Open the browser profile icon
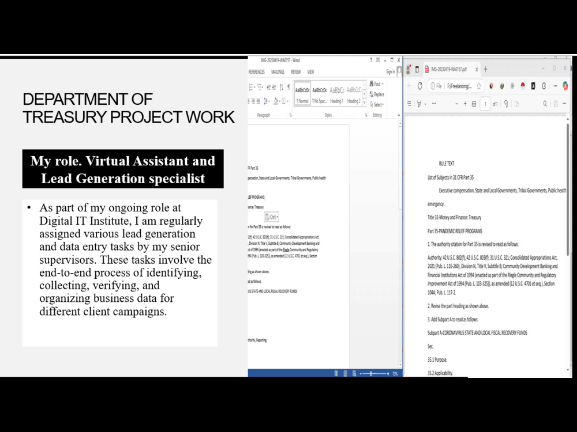The image size is (577, 432). (408, 69)
